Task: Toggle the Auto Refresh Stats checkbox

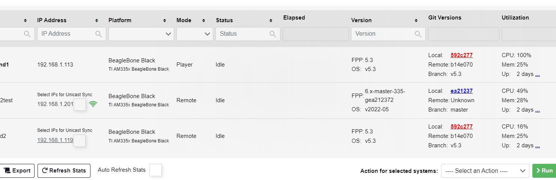Action: (x=155, y=170)
